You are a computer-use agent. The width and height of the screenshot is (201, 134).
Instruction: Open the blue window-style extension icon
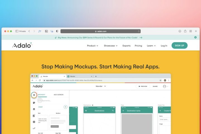pos(52,31)
